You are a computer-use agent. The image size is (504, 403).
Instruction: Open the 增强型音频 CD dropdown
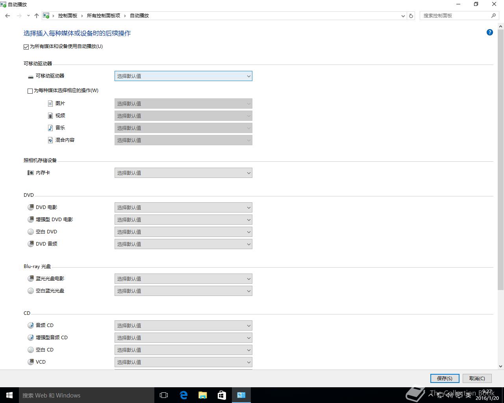183,338
